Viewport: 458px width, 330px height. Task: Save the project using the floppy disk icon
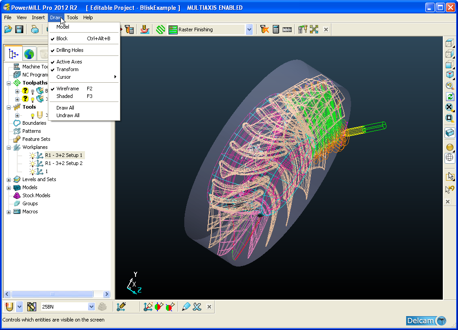click(19, 29)
